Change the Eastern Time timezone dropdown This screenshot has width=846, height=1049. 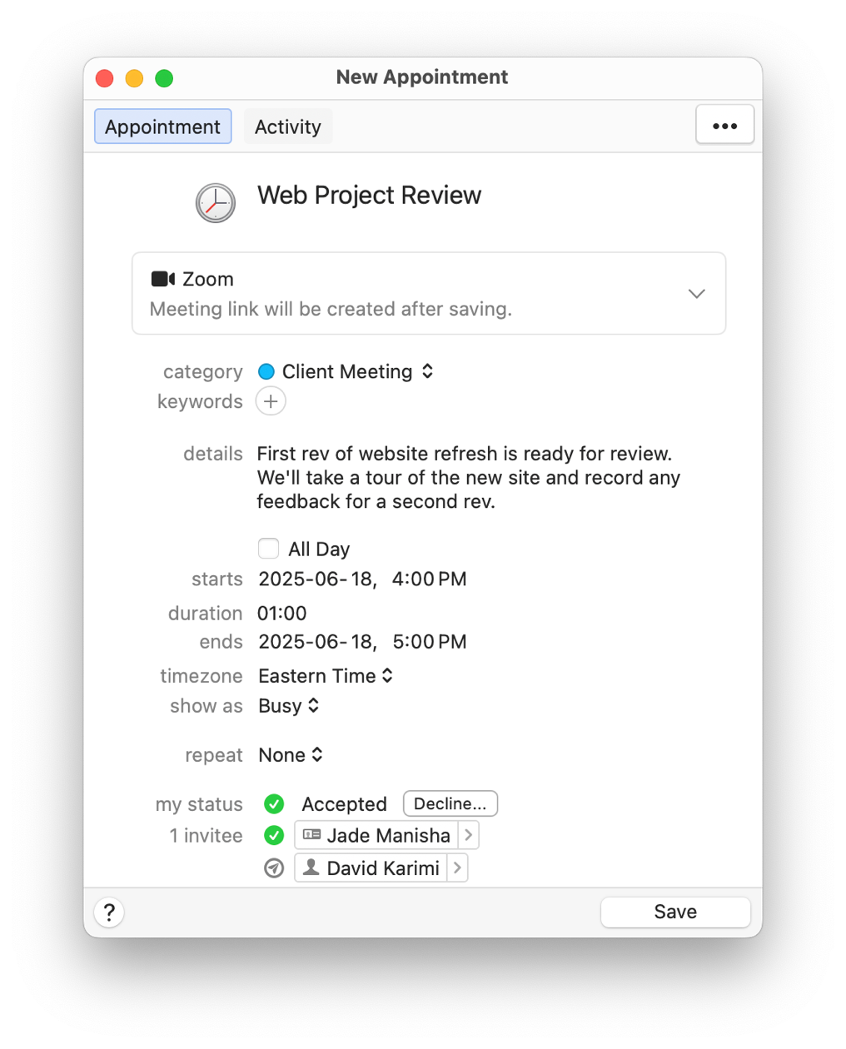point(326,676)
